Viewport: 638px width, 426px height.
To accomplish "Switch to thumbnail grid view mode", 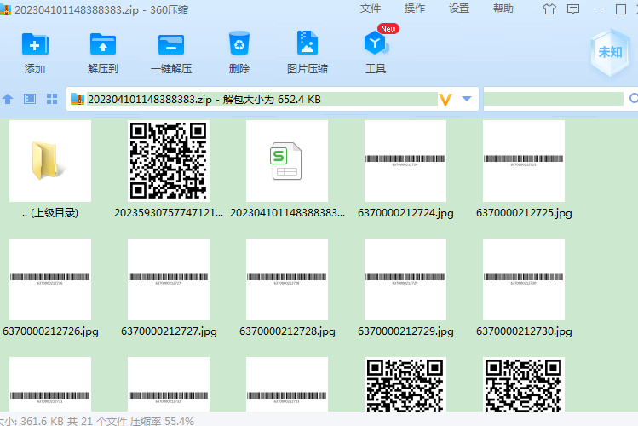I will [x=51, y=99].
